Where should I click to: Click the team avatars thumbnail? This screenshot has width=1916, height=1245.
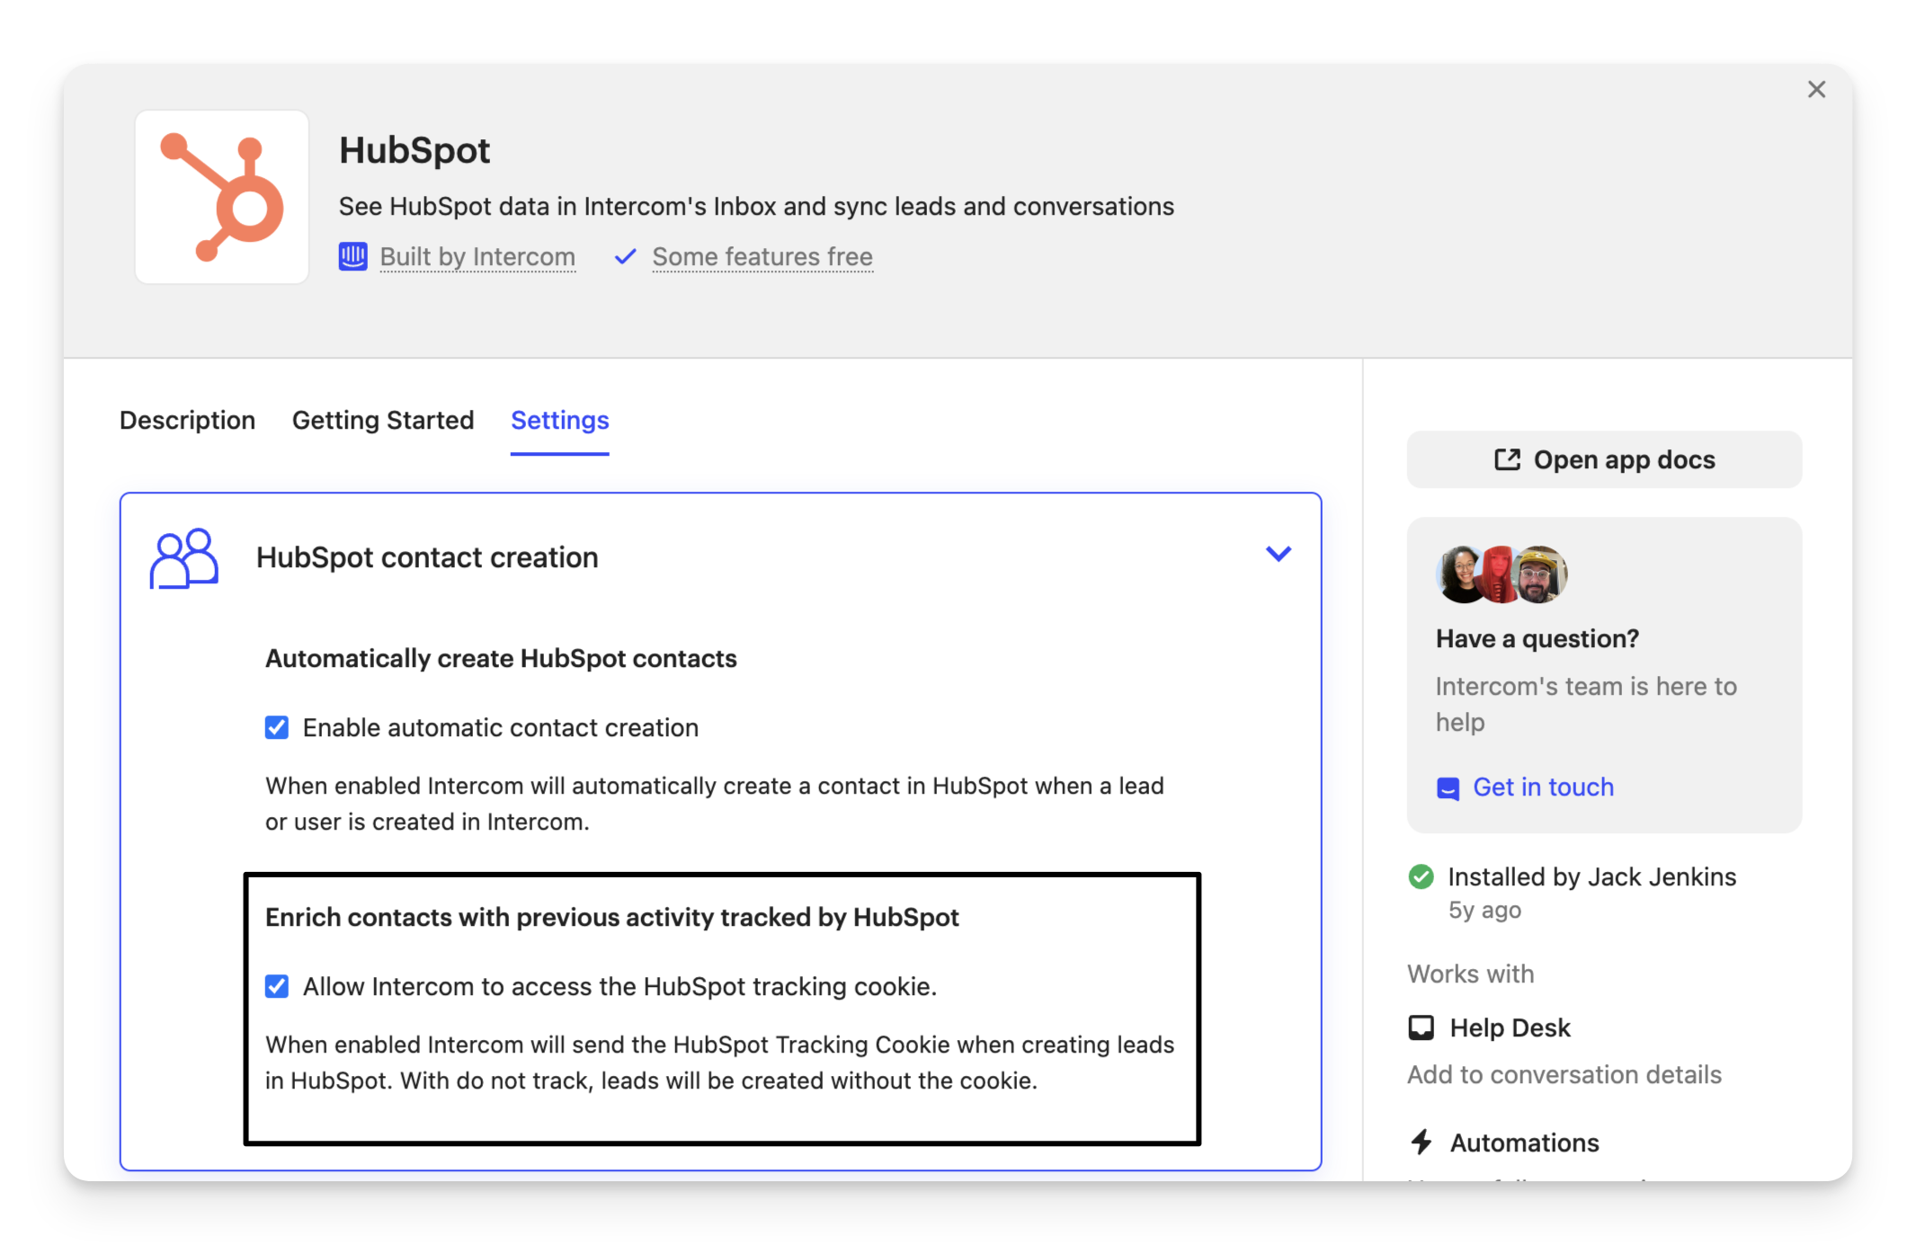1502,574
